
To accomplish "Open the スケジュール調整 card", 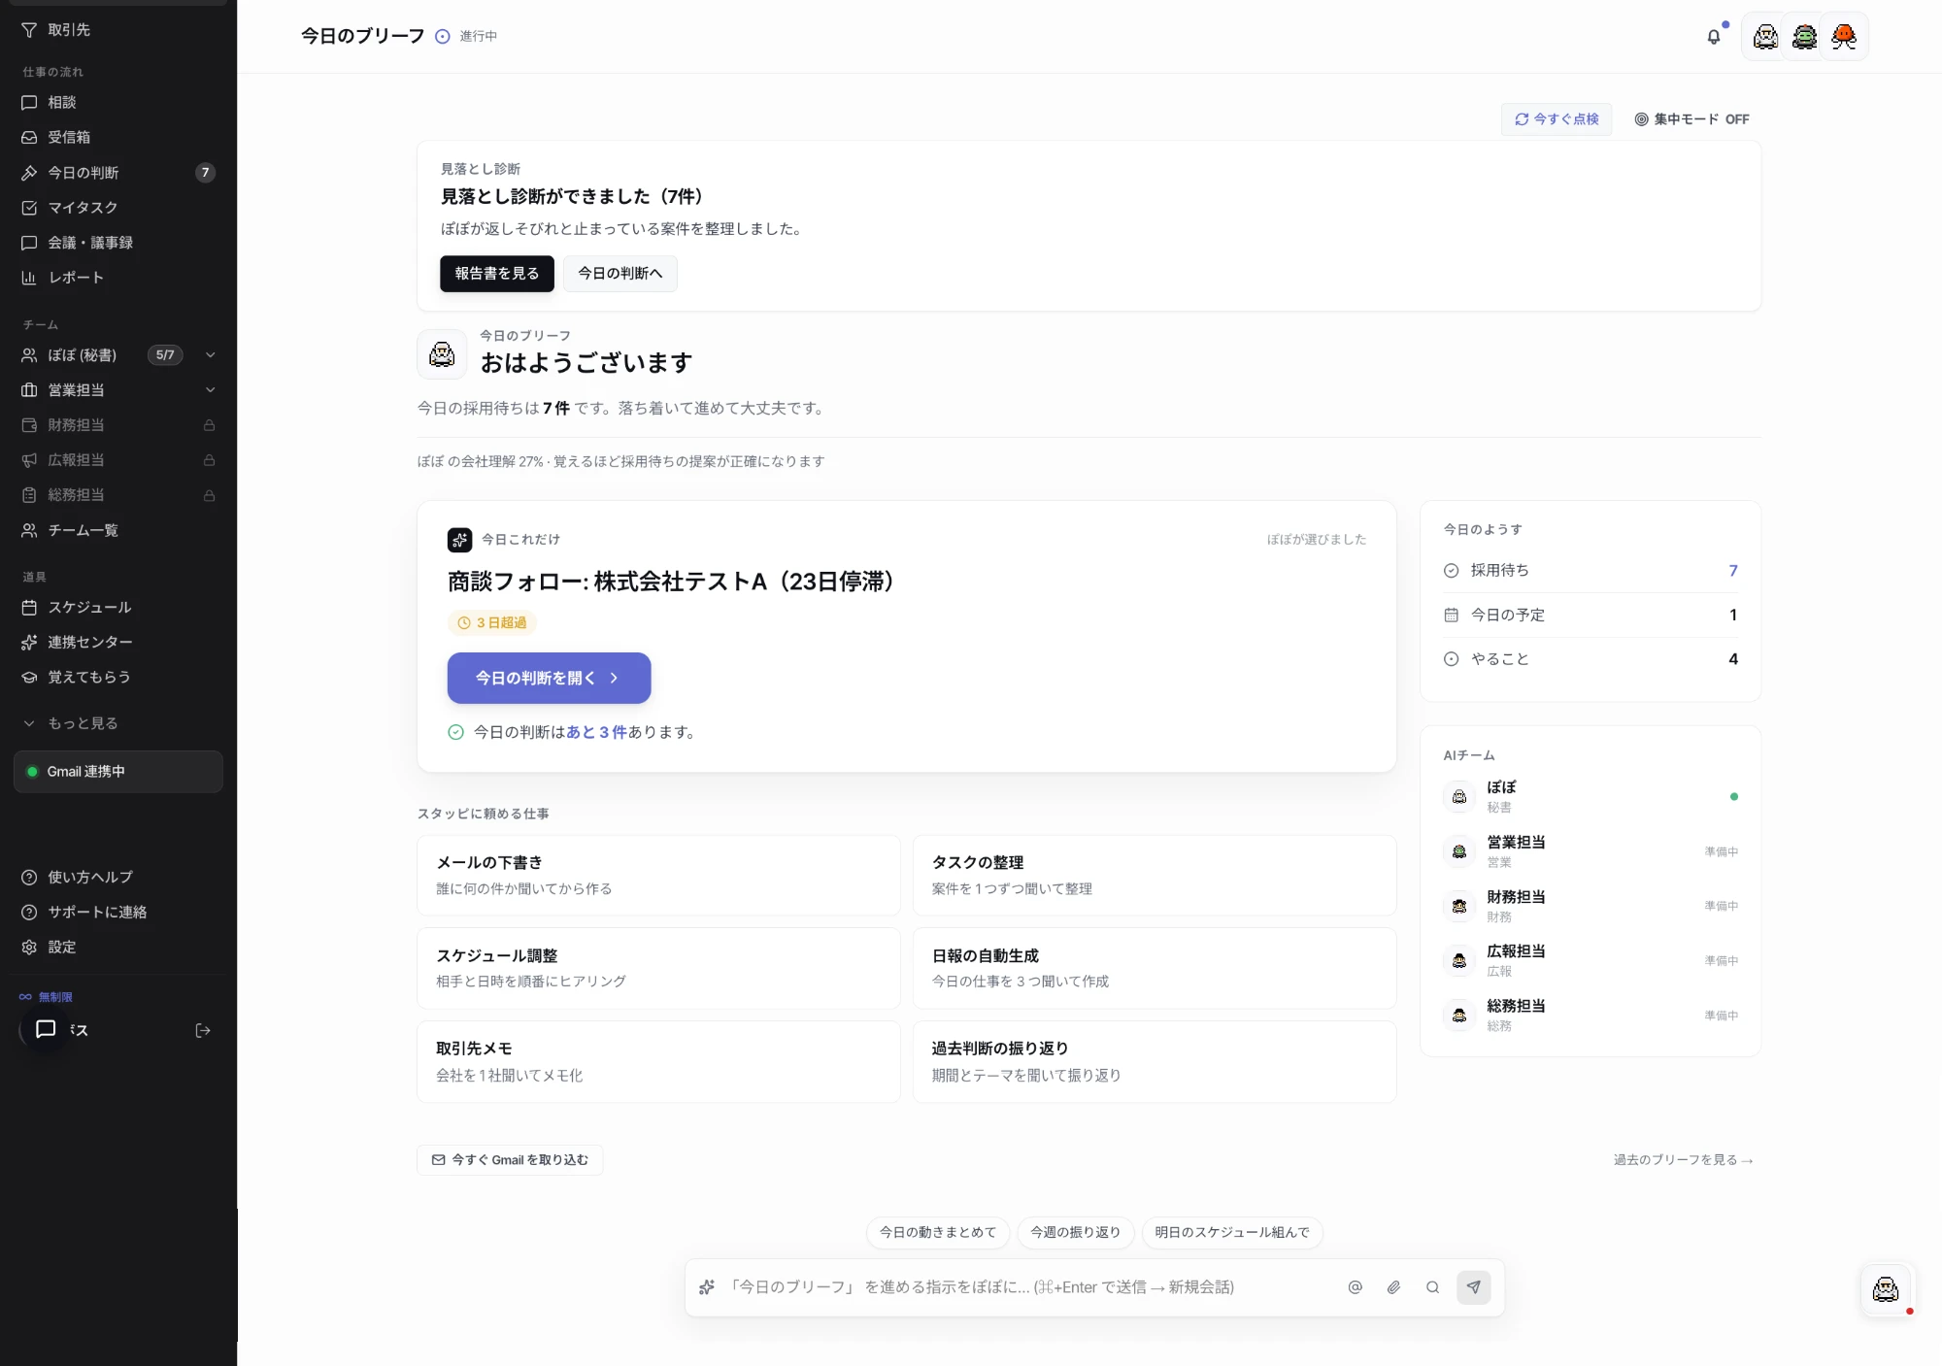I will tap(658, 968).
